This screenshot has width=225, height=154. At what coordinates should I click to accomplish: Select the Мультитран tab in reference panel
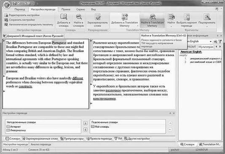tap(206, 47)
